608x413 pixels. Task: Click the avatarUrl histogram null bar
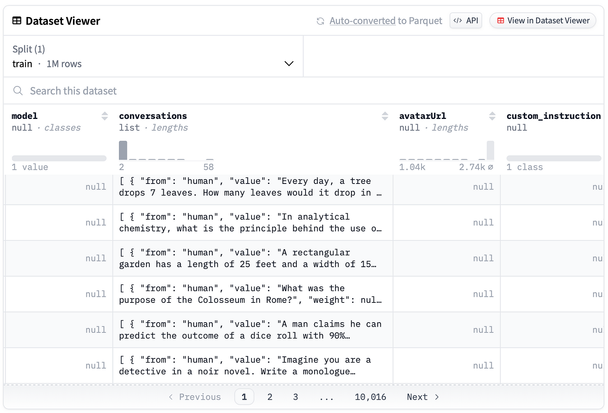point(490,150)
